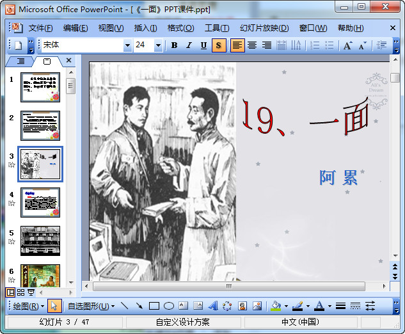Open the 幻灯片放映(D) menu
Image resolution: width=405 pixels, height=334 pixels.
[x=264, y=28]
